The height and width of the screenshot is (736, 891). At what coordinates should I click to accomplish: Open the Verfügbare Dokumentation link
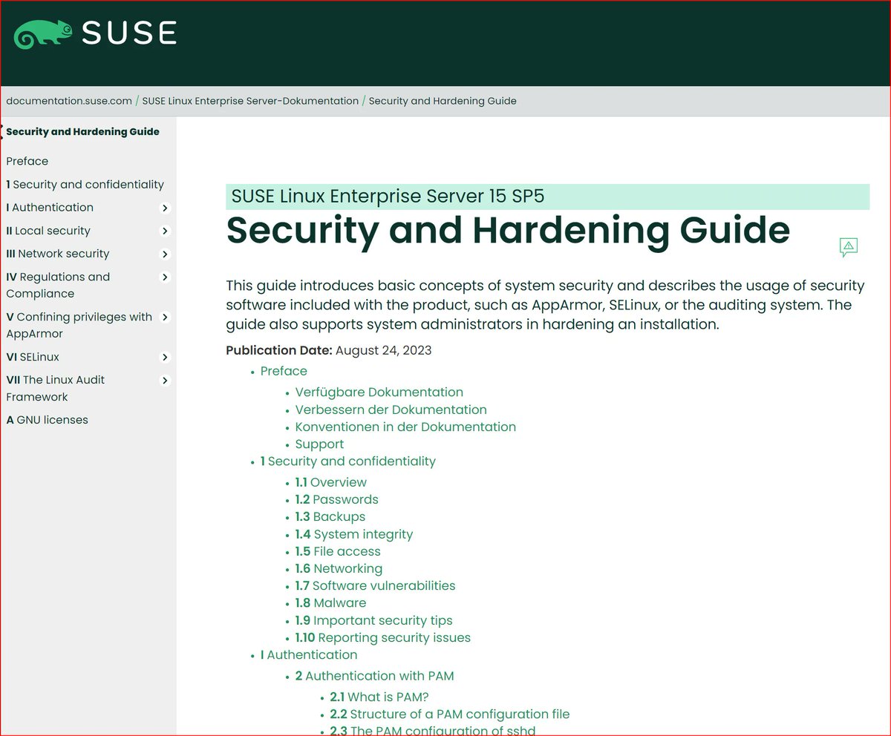click(x=379, y=392)
